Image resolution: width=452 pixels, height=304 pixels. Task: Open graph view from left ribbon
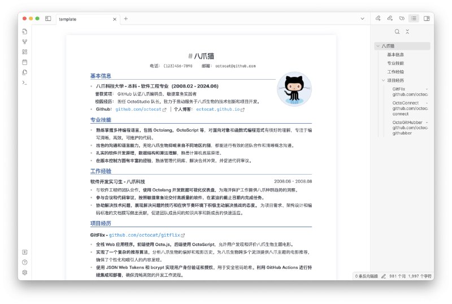click(x=24, y=42)
